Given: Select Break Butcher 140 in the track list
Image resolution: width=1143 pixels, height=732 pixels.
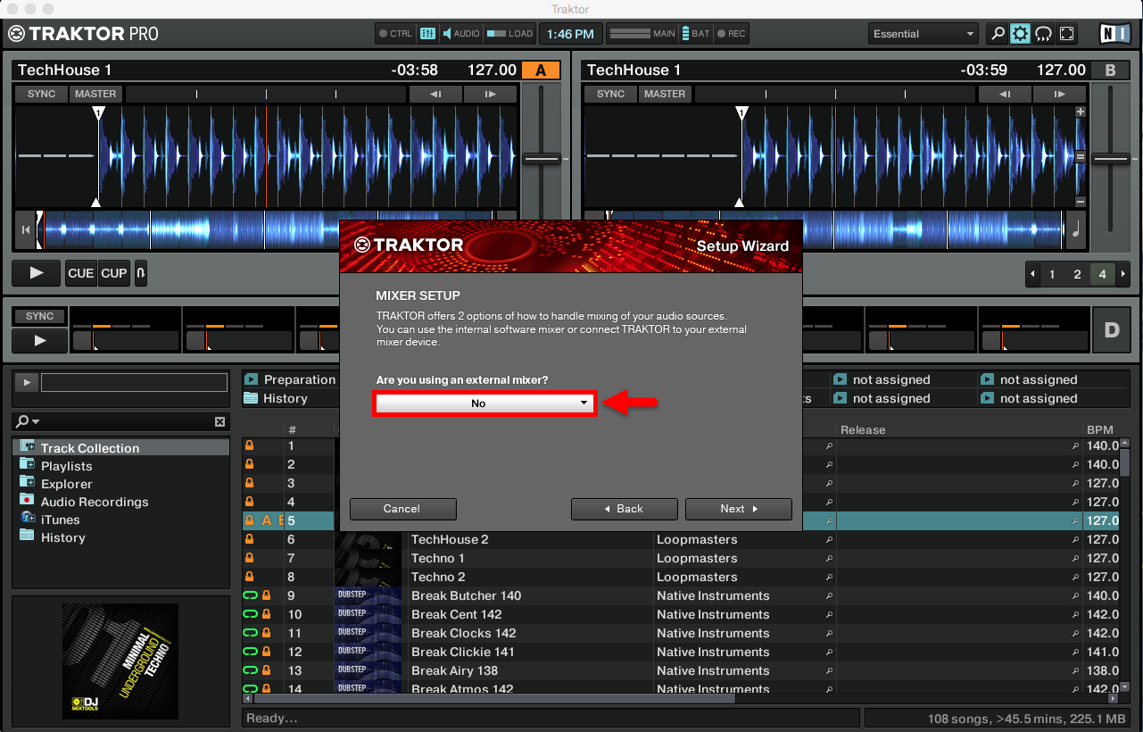Looking at the screenshot, I should click(x=466, y=595).
